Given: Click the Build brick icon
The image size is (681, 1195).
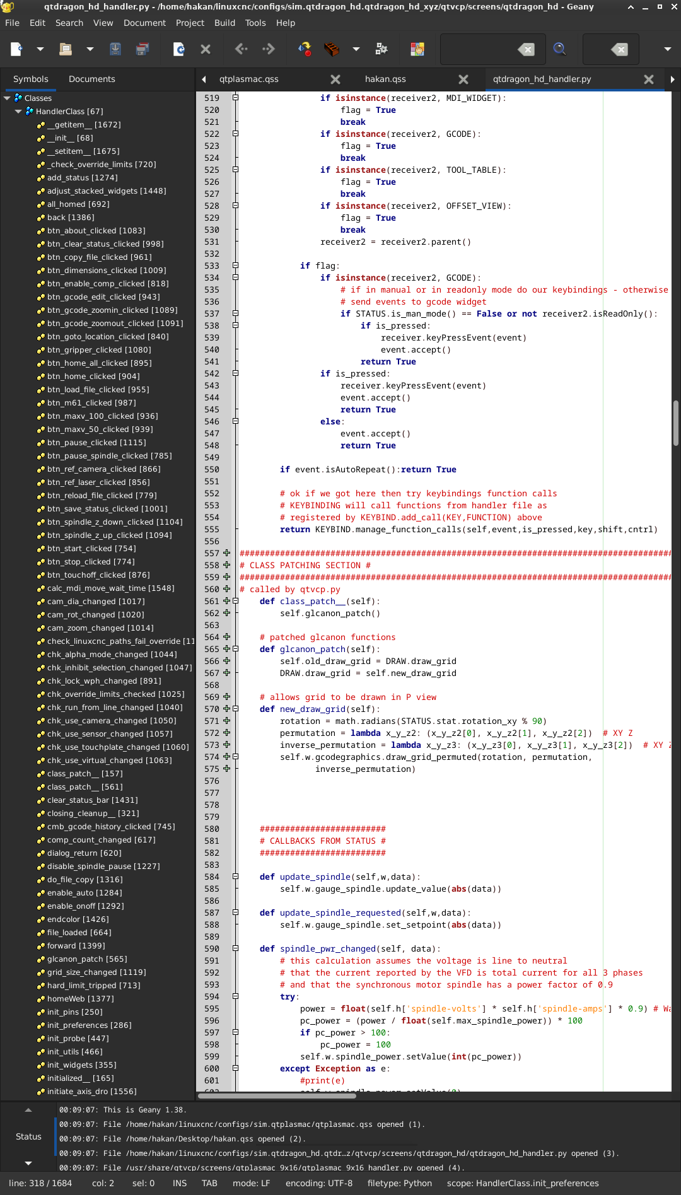Looking at the screenshot, I should tap(332, 49).
